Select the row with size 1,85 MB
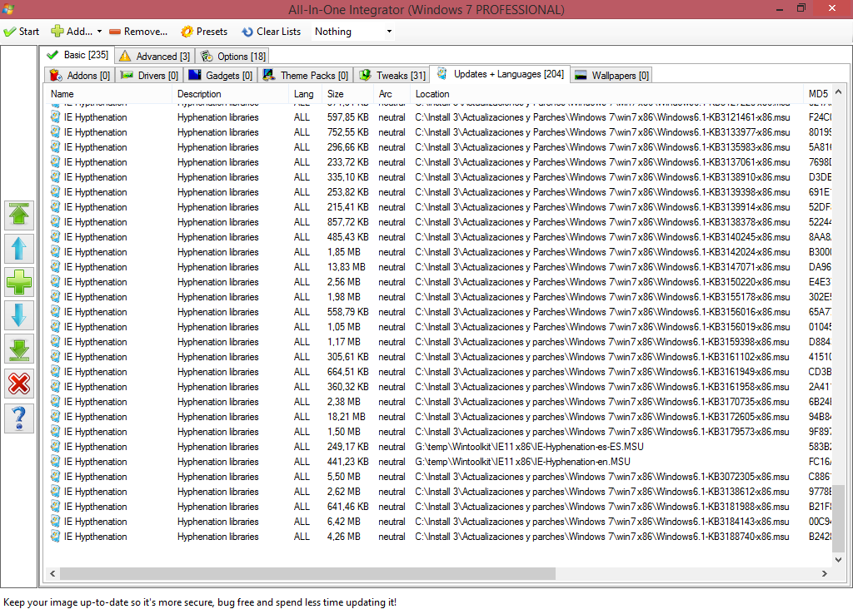 tap(438, 252)
